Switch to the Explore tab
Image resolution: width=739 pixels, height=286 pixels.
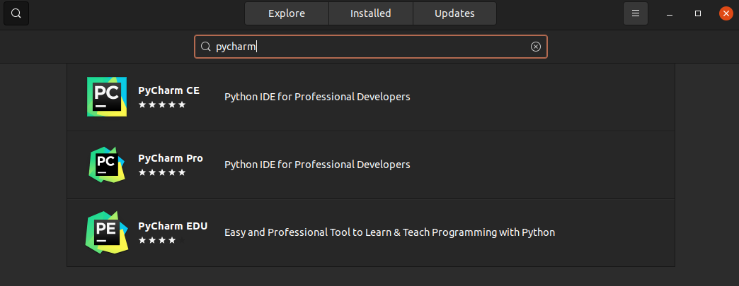coord(287,13)
